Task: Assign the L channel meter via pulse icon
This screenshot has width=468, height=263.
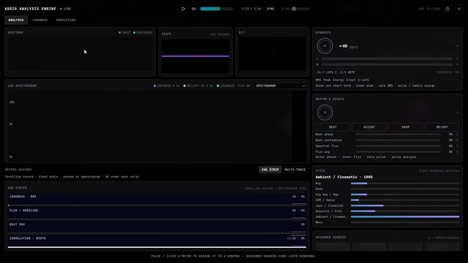Action: click(457, 59)
